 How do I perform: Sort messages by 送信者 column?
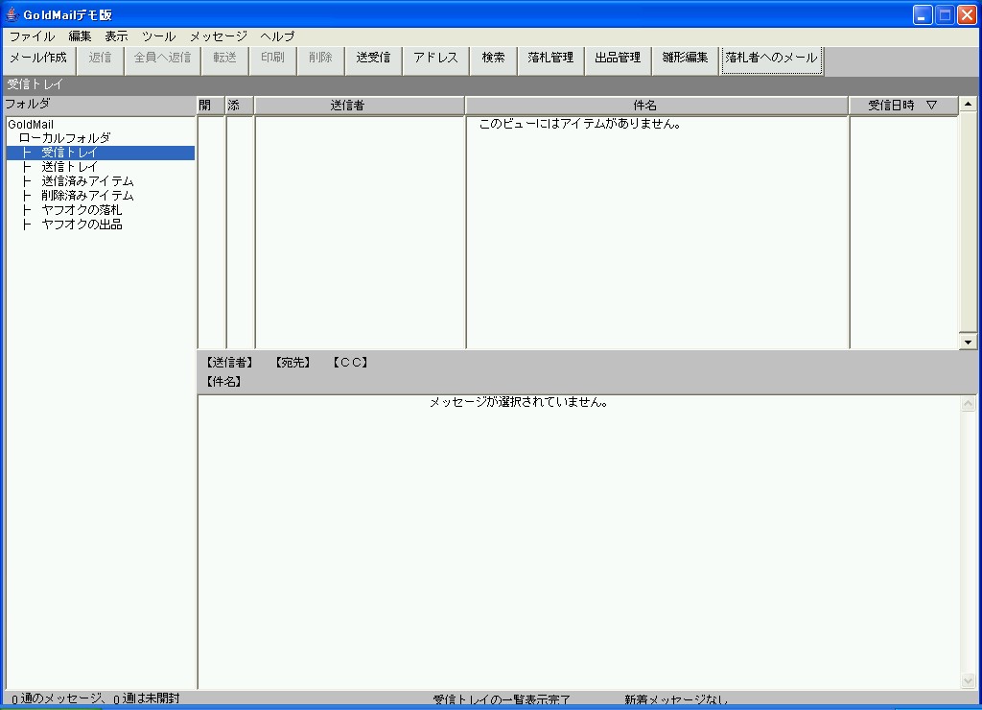(360, 106)
